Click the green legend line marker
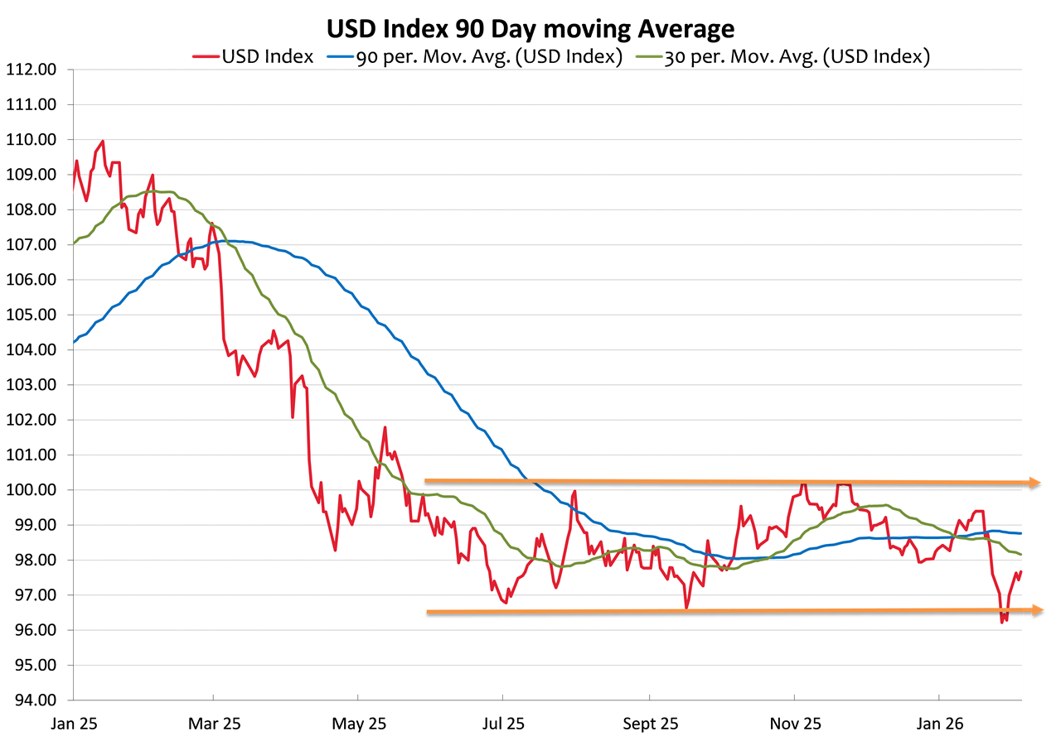 point(652,57)
